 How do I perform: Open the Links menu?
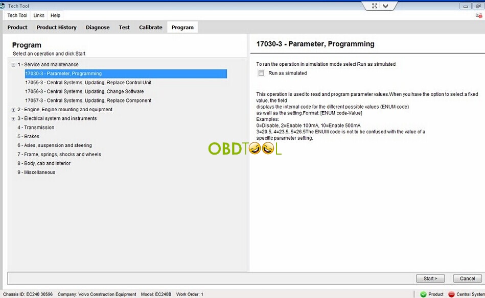tap(39, 15)
